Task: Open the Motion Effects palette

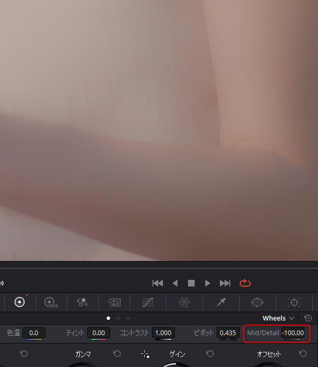Action: (x=114, y=302)
